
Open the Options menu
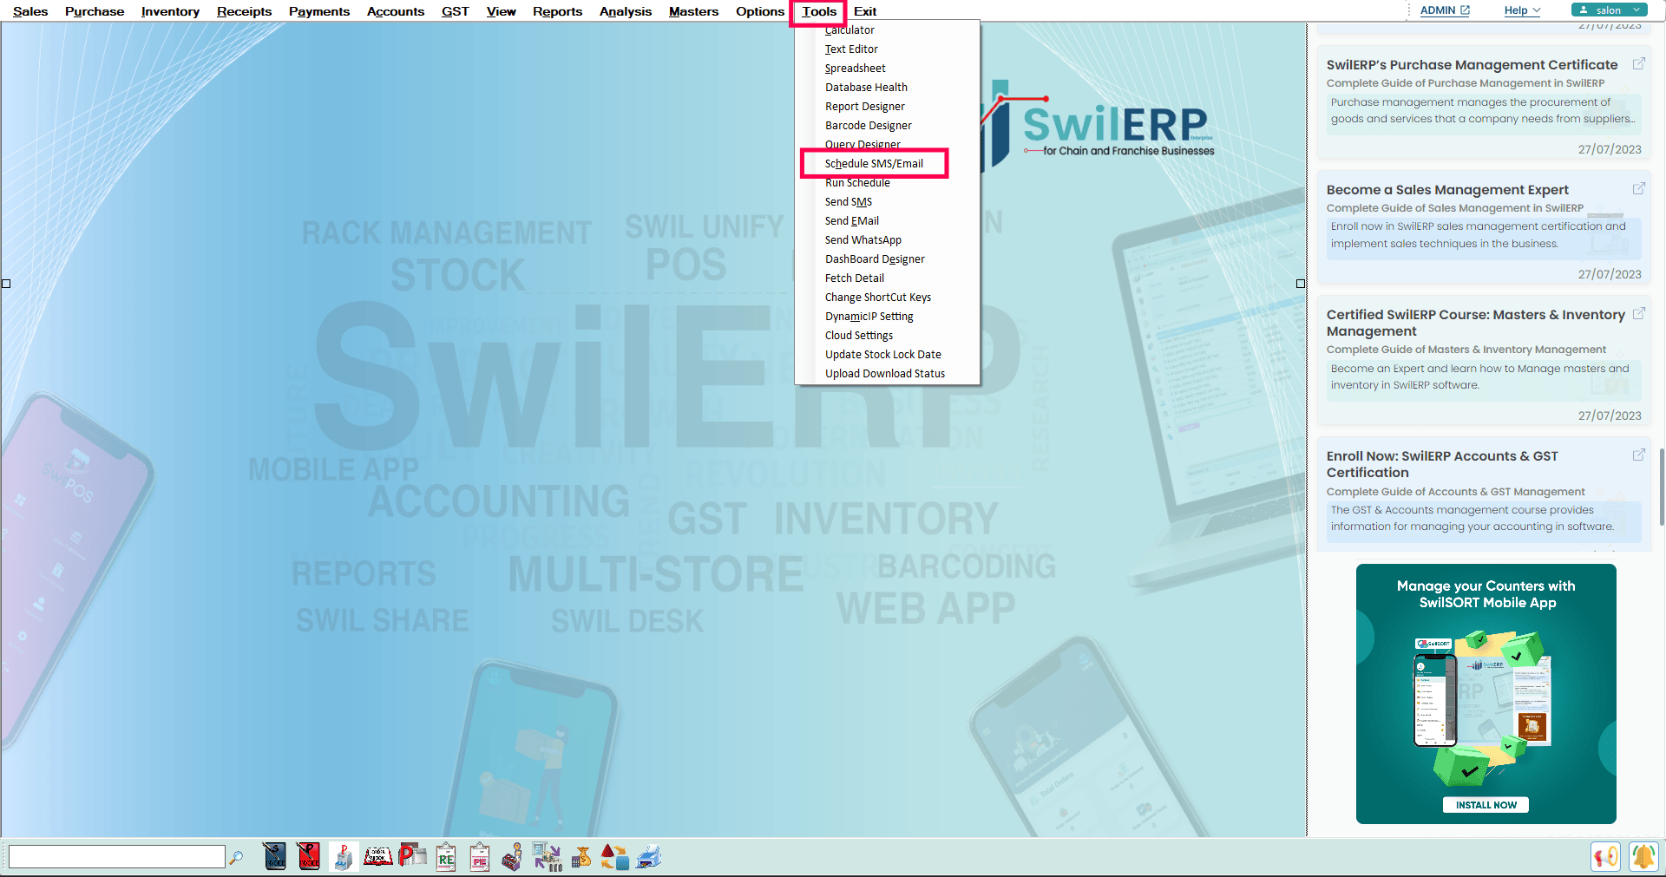pyautogui.click(x=760, y=11)
